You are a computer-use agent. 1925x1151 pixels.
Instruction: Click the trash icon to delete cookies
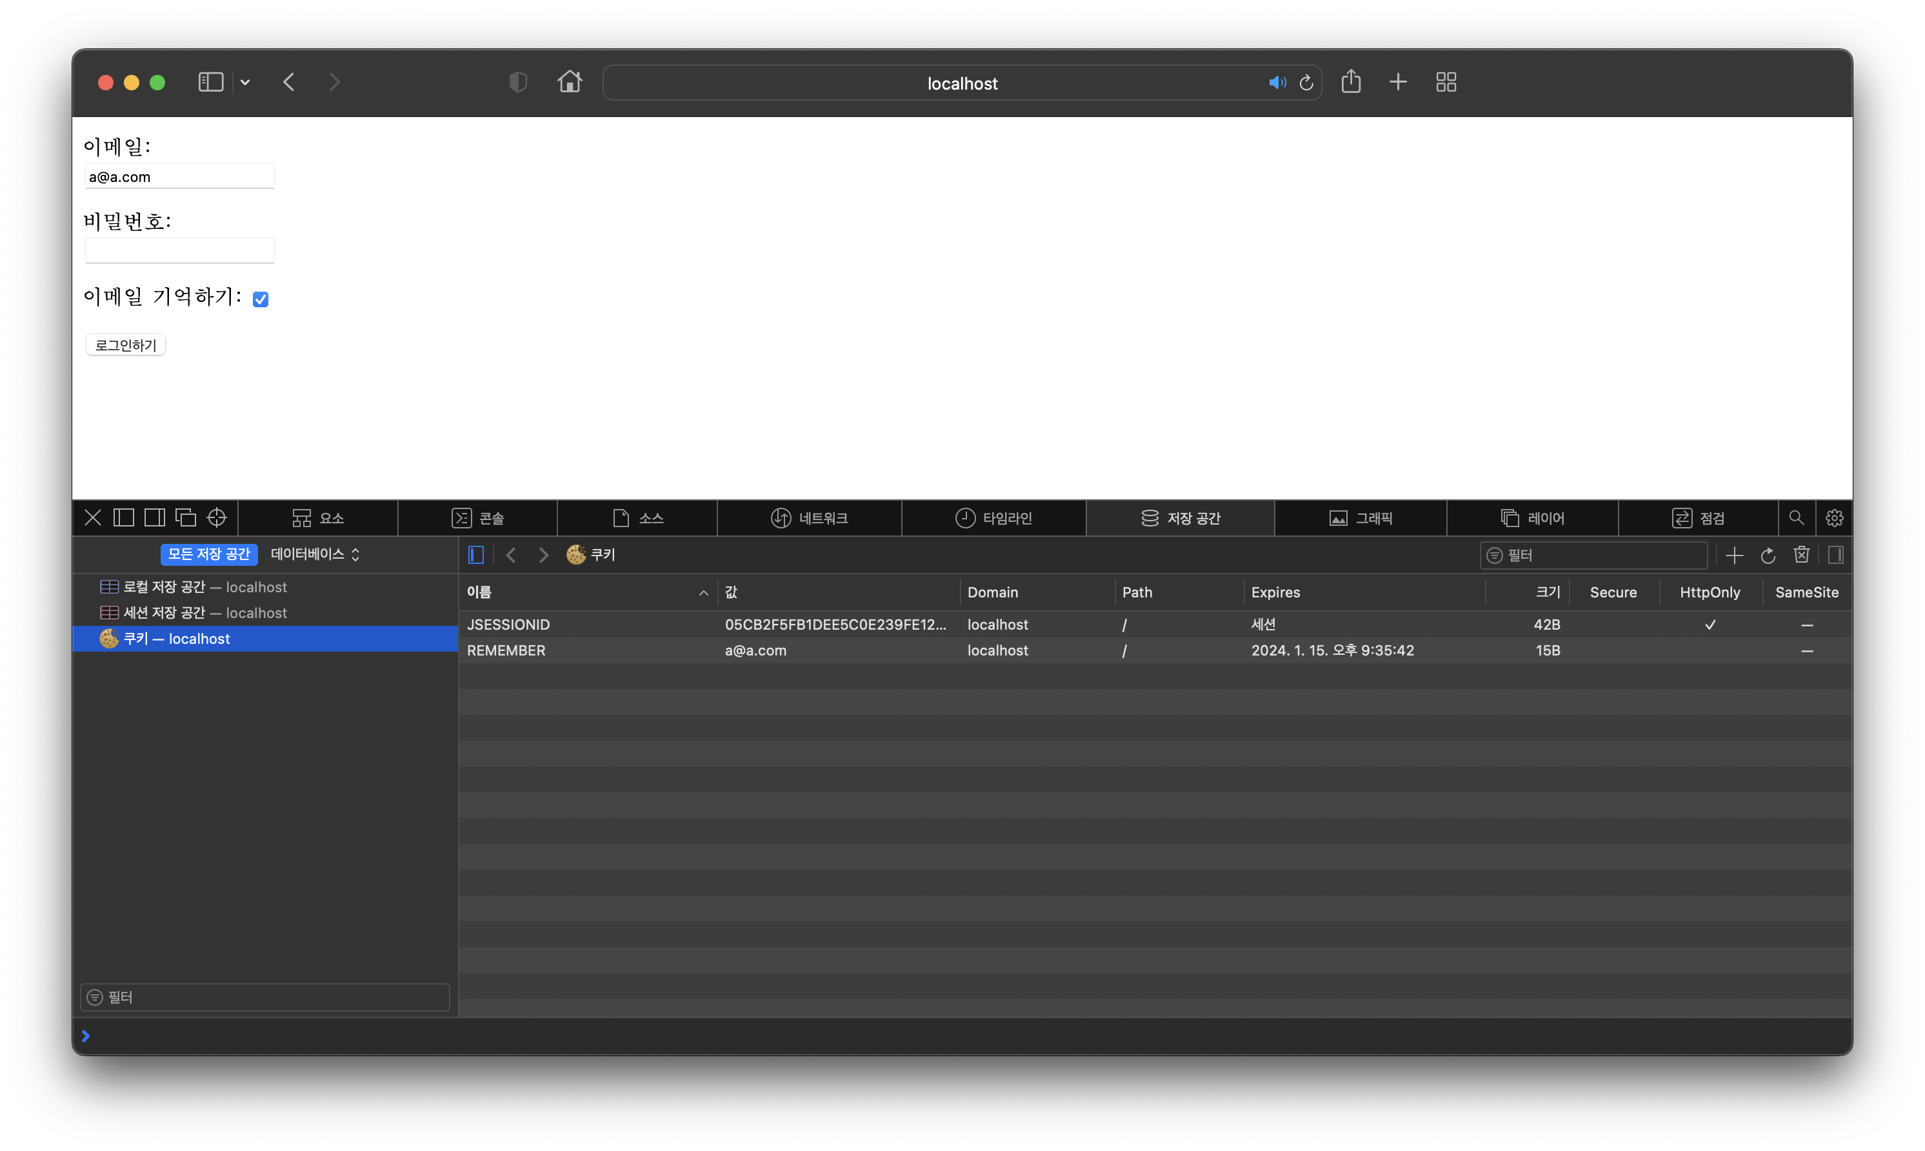(1801, 555)
